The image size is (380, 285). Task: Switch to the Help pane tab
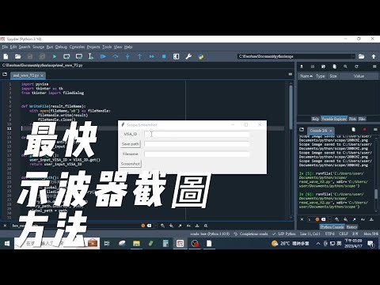pyautogui.click(x=315, y=119)
